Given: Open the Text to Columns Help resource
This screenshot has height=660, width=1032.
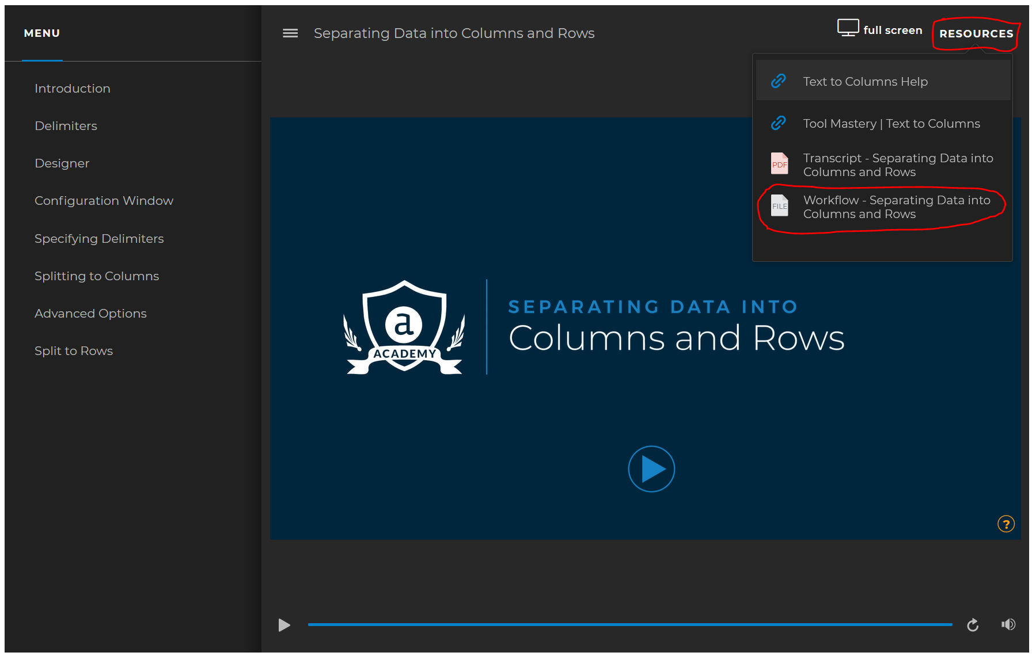Looking at the screenshot, I should pyautogui.click(x=866, y=81).
